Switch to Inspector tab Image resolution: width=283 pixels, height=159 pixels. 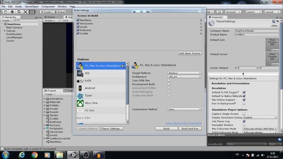217,17
